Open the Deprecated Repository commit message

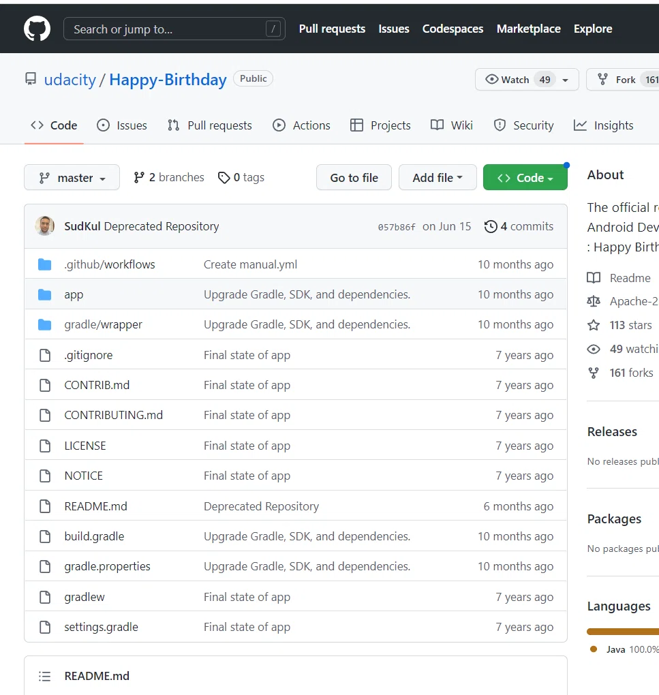162,226
